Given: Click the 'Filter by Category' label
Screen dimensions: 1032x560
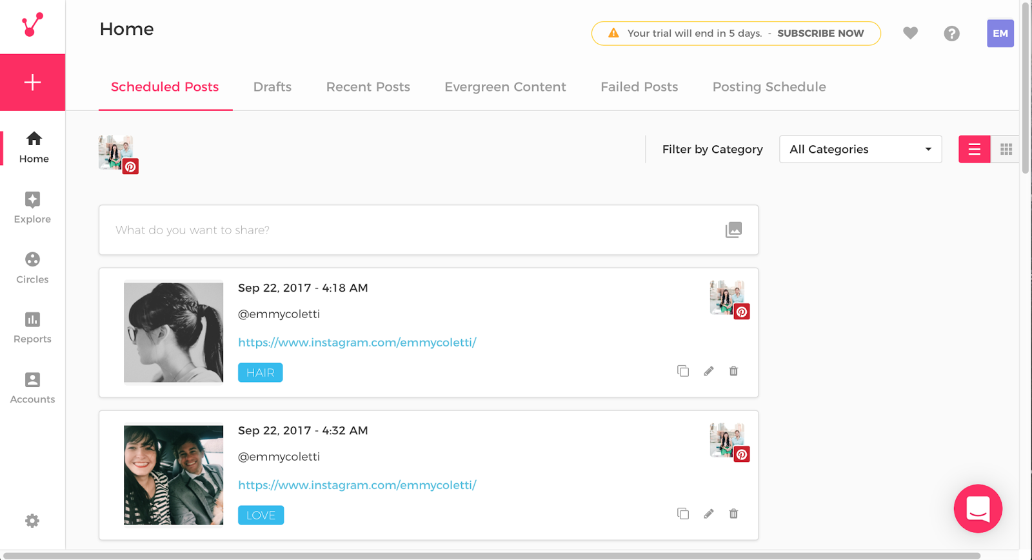Looking at the screenshot, I should click(713, 150).
